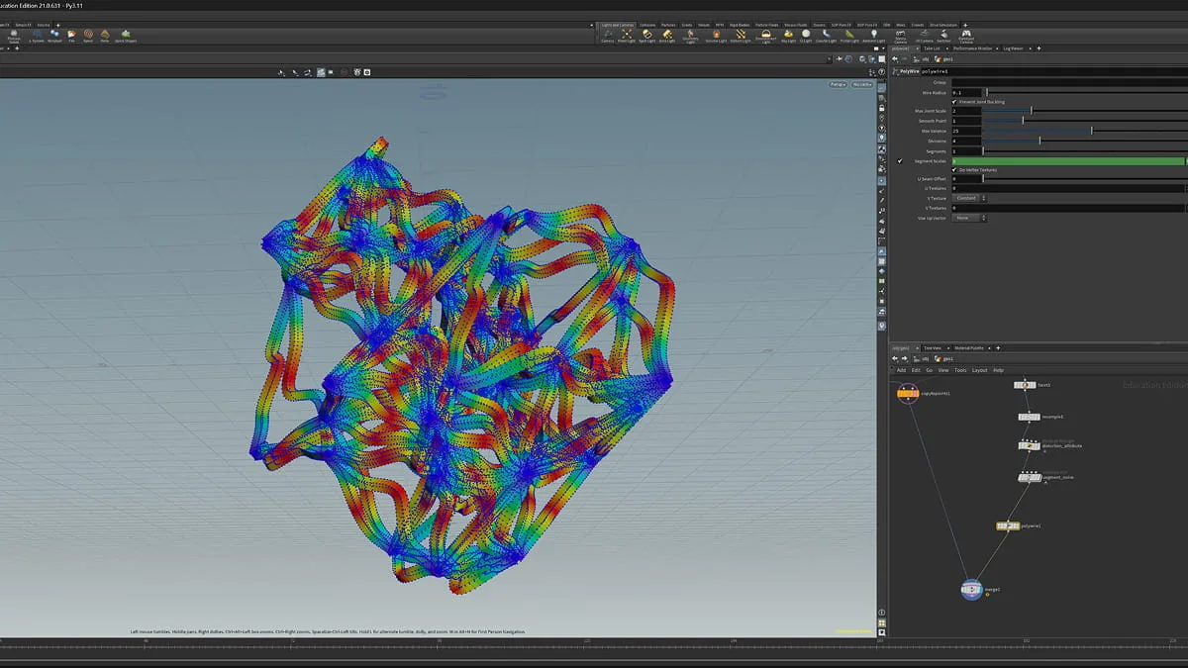The image size is (1188, 668).
Task: Select the GI Light tool
Action: 806,36
